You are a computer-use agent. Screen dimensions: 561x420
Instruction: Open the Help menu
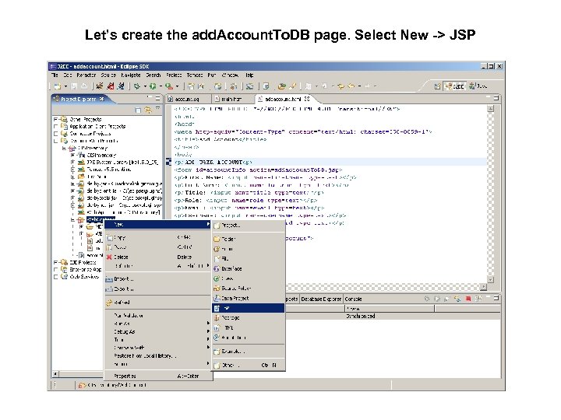tap(249, 75)
